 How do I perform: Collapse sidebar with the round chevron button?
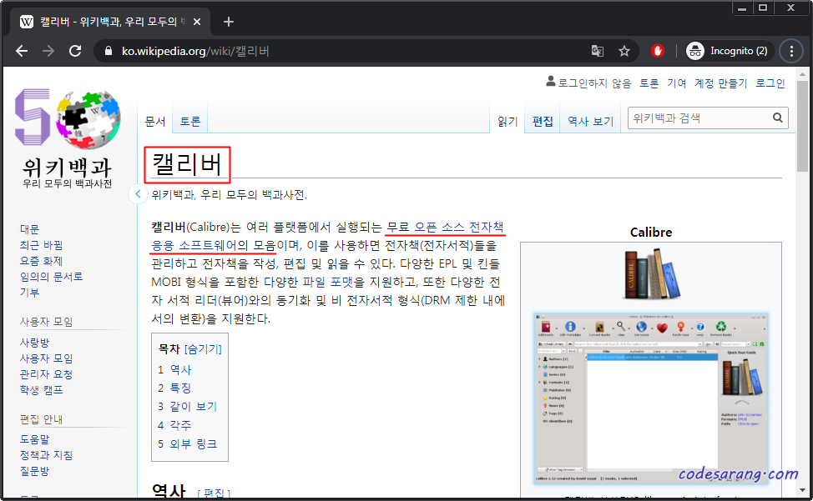point(138,194)
